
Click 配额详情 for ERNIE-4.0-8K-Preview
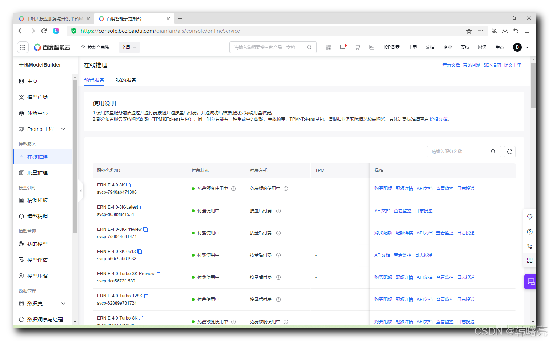tap(404, 233)
